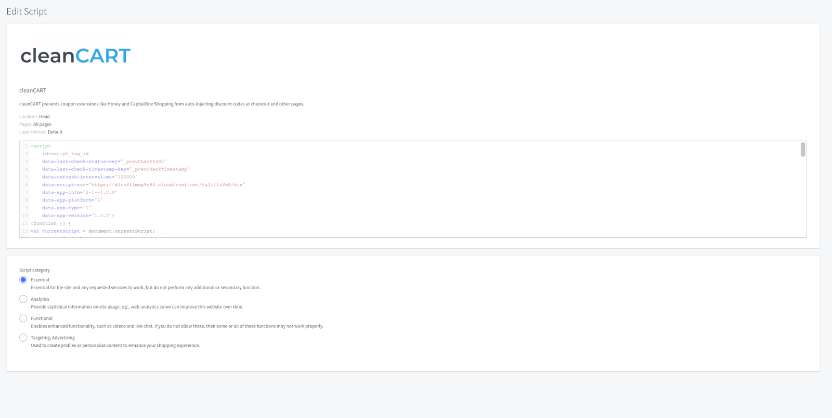
Task: Click the "Script category" section label
Action: point(34,270)
